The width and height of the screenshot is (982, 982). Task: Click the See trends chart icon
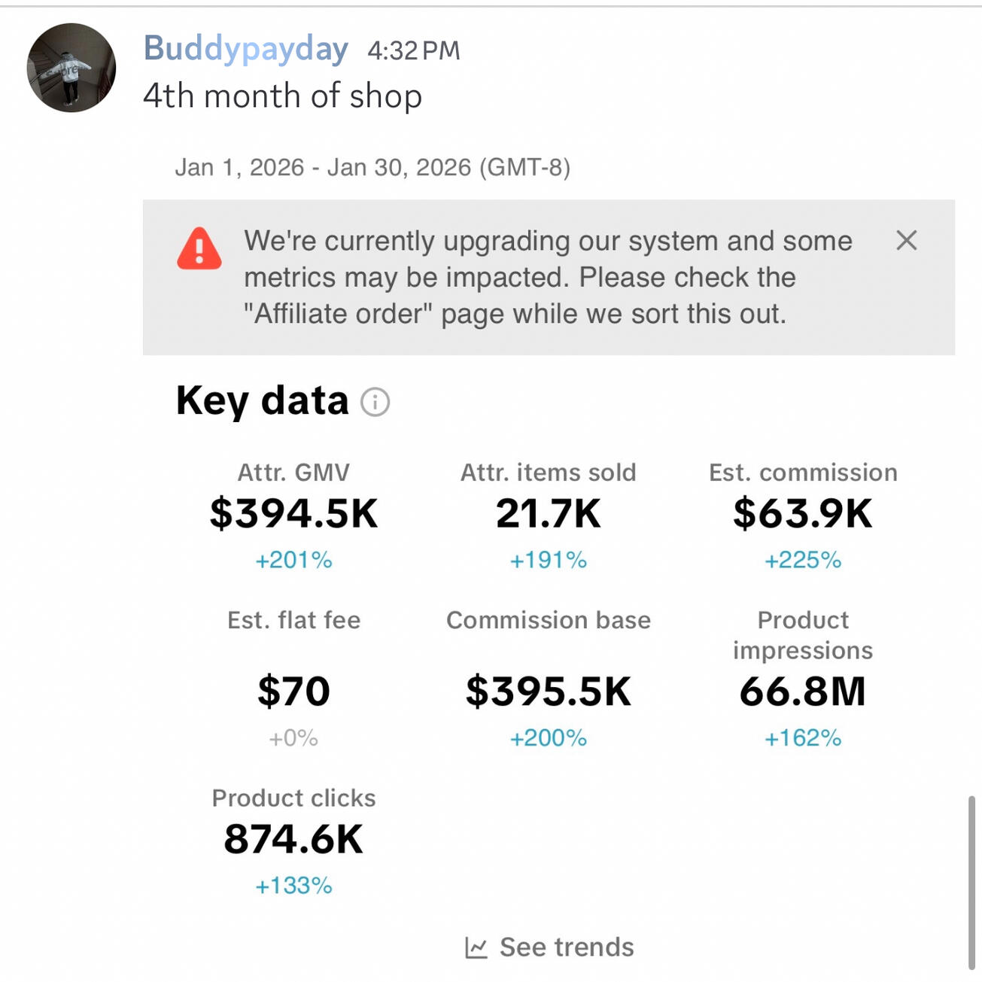tap(476, 947)
